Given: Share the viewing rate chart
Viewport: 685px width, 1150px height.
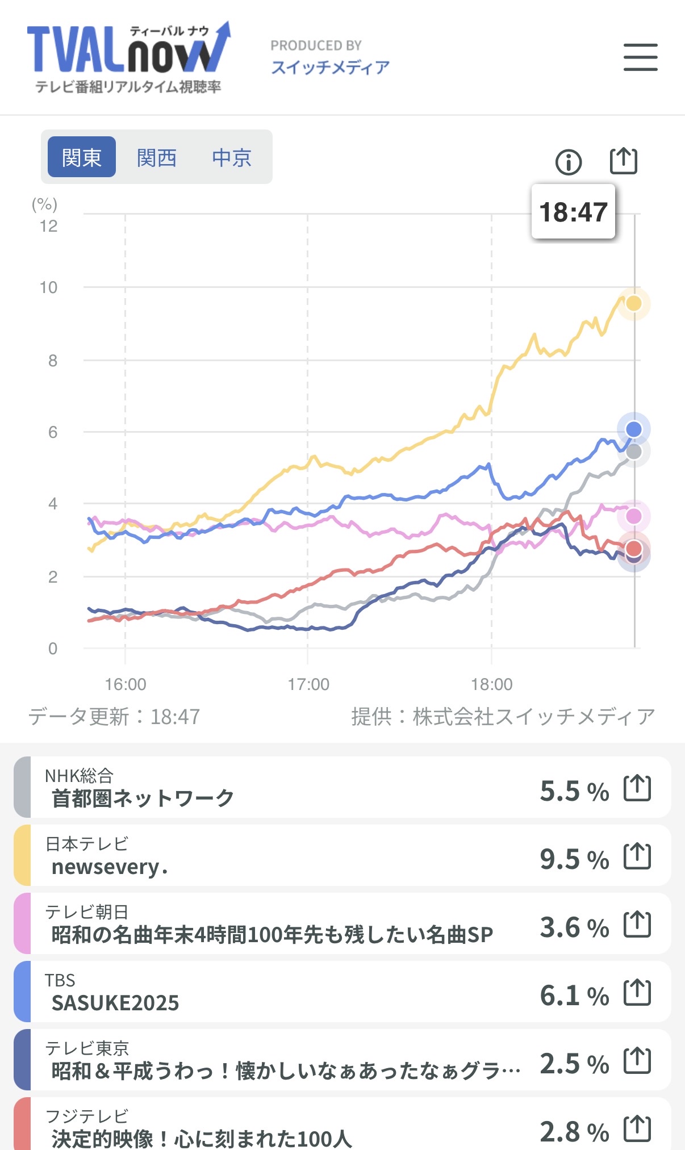Looking at the screenshot, I should pos(623,161).
